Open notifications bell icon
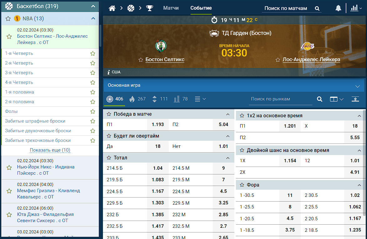367x239 pixels. (x=338, y=8)
